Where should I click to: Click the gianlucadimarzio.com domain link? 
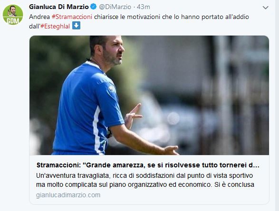coord(68,195)
